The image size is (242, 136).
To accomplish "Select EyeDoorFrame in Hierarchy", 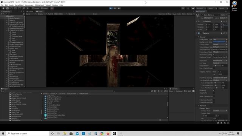I will point(17,36).
